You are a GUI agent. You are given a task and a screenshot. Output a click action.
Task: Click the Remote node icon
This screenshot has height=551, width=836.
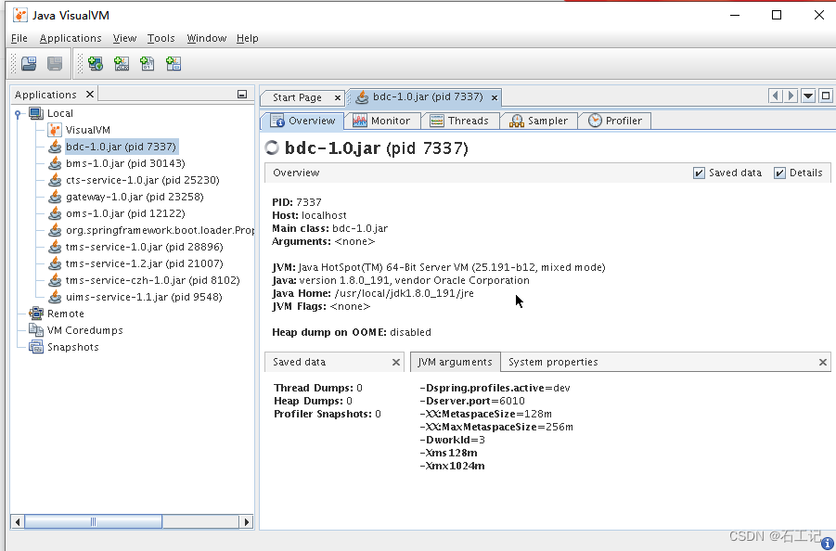pos(36,314)
